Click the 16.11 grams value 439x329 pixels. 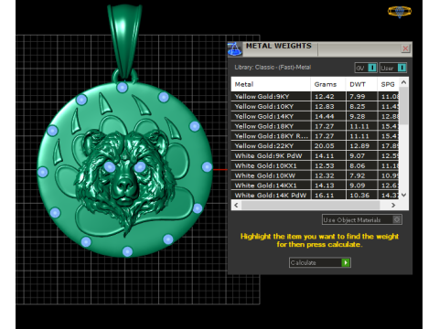[x=325, y=195]
